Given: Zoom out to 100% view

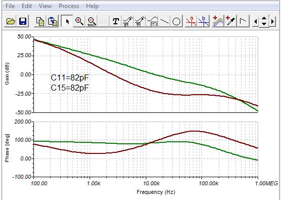Looking at the screenshot, I should pyautogui.click(x=92, y=21).
